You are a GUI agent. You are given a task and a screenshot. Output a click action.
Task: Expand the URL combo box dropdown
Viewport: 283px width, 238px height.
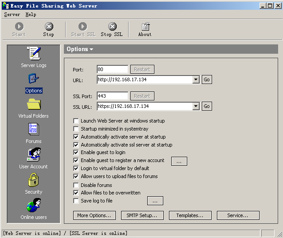[x=196, y=79]
